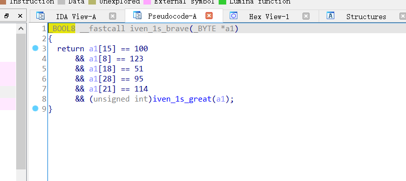Image resolution: width=406 pixels, height=181 pixels.
Task: Click the left panel vertical scrollbar thumb
Action: 21,102
